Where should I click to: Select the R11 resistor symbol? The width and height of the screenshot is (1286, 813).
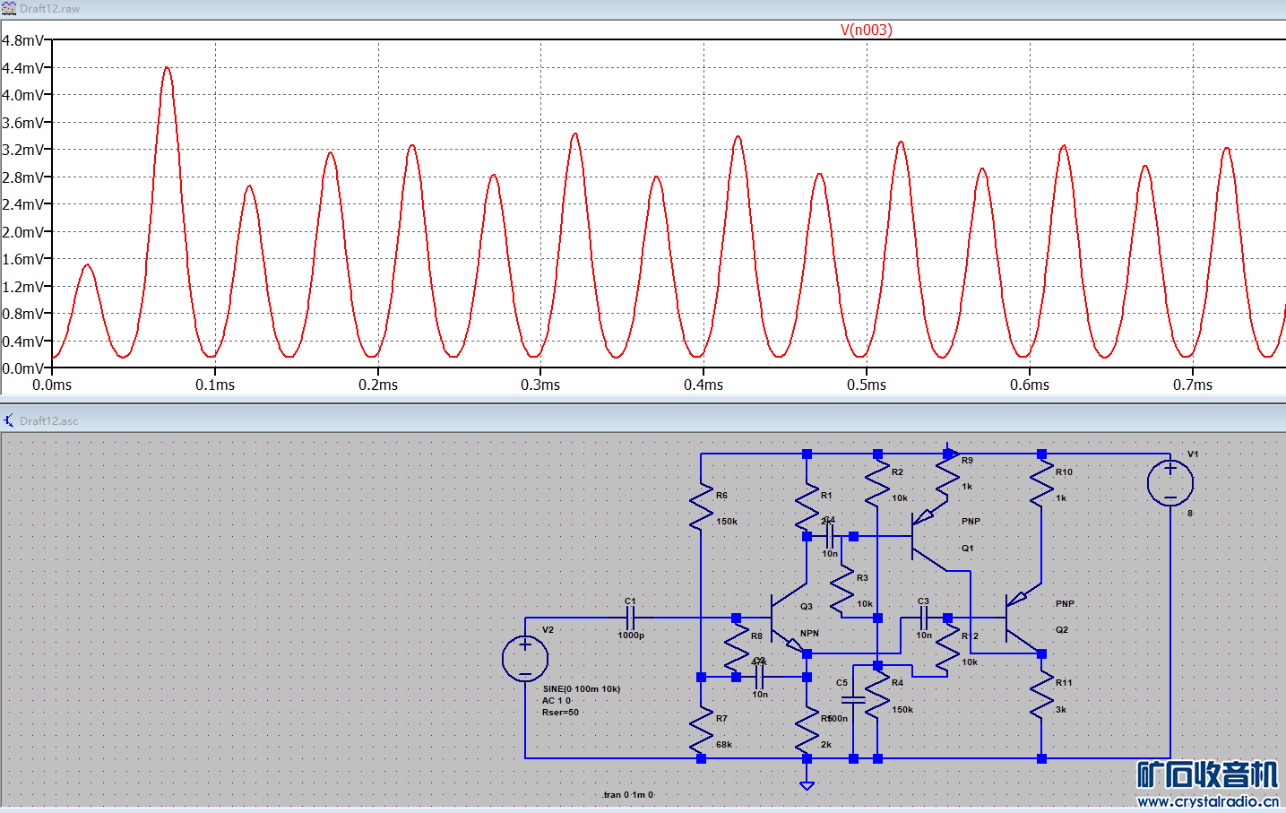point(1041,695)
